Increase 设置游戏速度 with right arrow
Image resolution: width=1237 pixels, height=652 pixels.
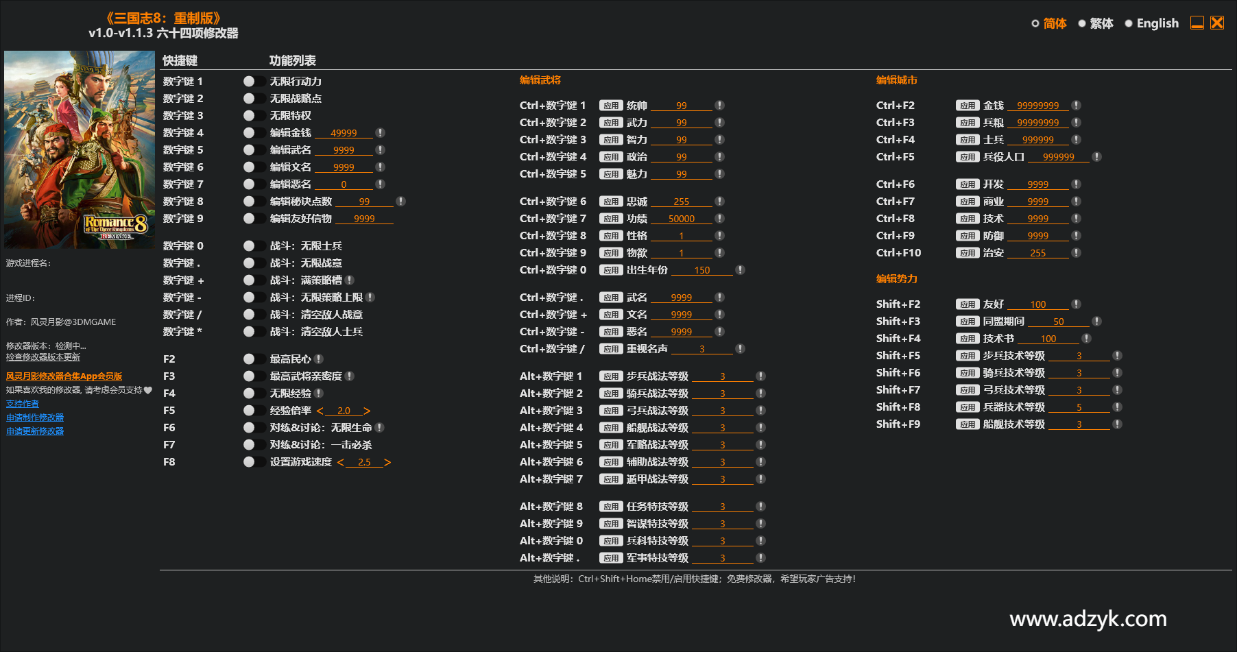(x=387, y=462)
